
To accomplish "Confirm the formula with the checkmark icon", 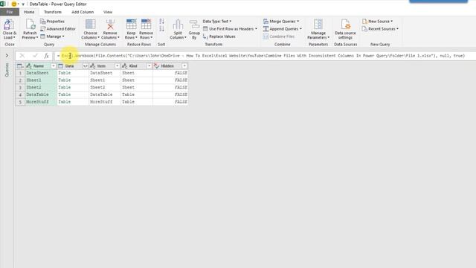I will click(x=35, y=56).
